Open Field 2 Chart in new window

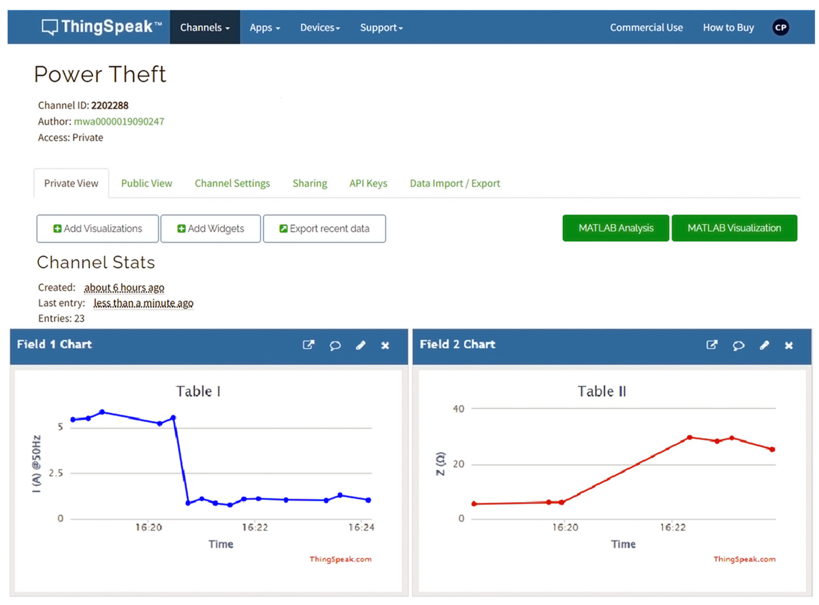tap(712, 345)
